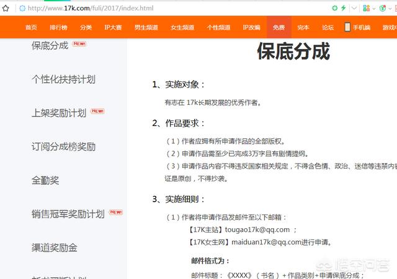Image resolution: width=397 pixels, height=279 pixels.
Task: Click the heading 3、实施细则：
Action: [x=178, y=199]
